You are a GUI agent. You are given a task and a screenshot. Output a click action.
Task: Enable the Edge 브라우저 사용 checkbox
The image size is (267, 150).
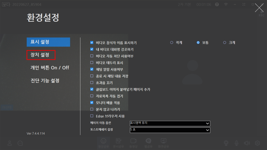point(92,116)
